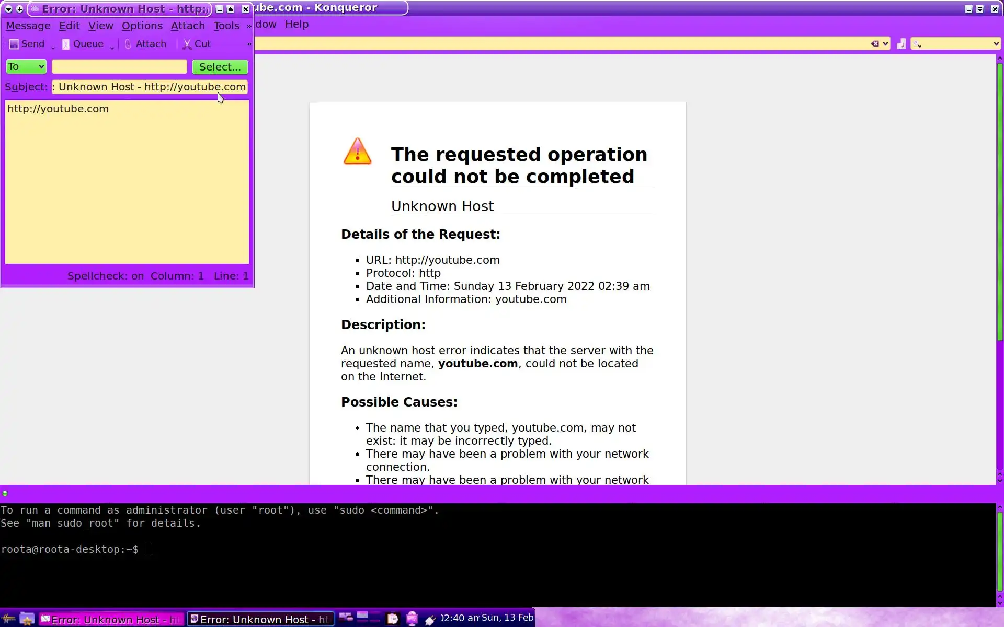
Task: Open the clipboard tray icon
Action: pos(393,619)
